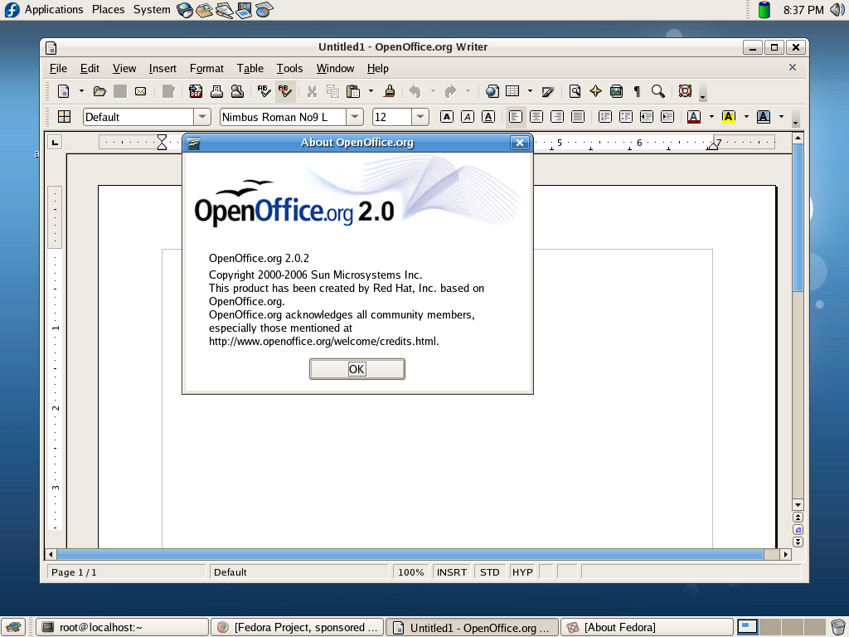Image resolution: width=849 pixels, height=637 pixels.
Task: Click the vertical scrollbar down arrow
Action: (798, 505)
